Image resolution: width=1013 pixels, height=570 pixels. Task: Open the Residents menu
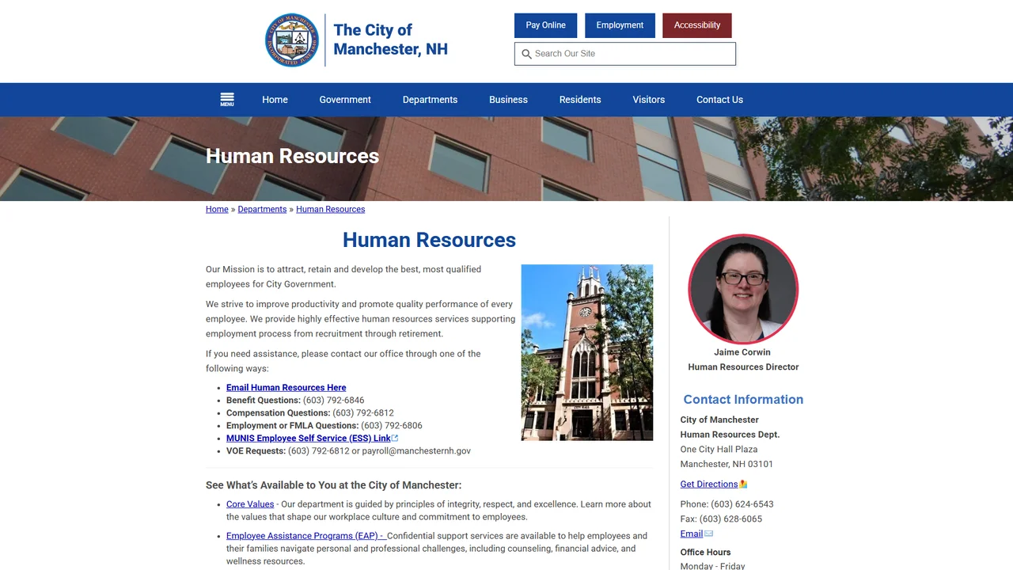pos(580,100)
